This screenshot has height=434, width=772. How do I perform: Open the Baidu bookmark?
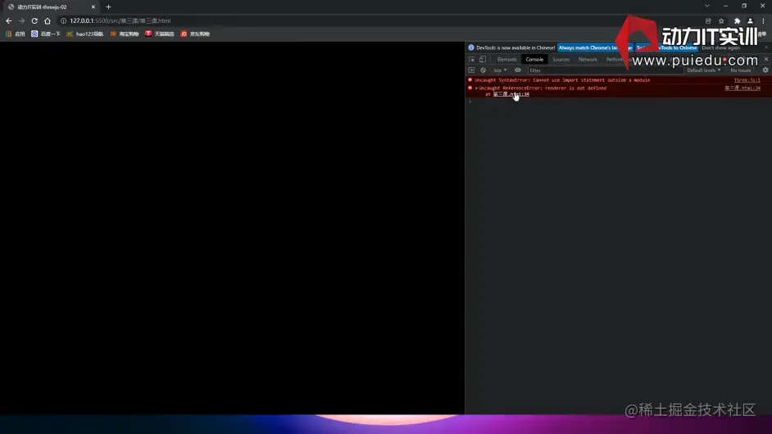(x=45, y=34)
